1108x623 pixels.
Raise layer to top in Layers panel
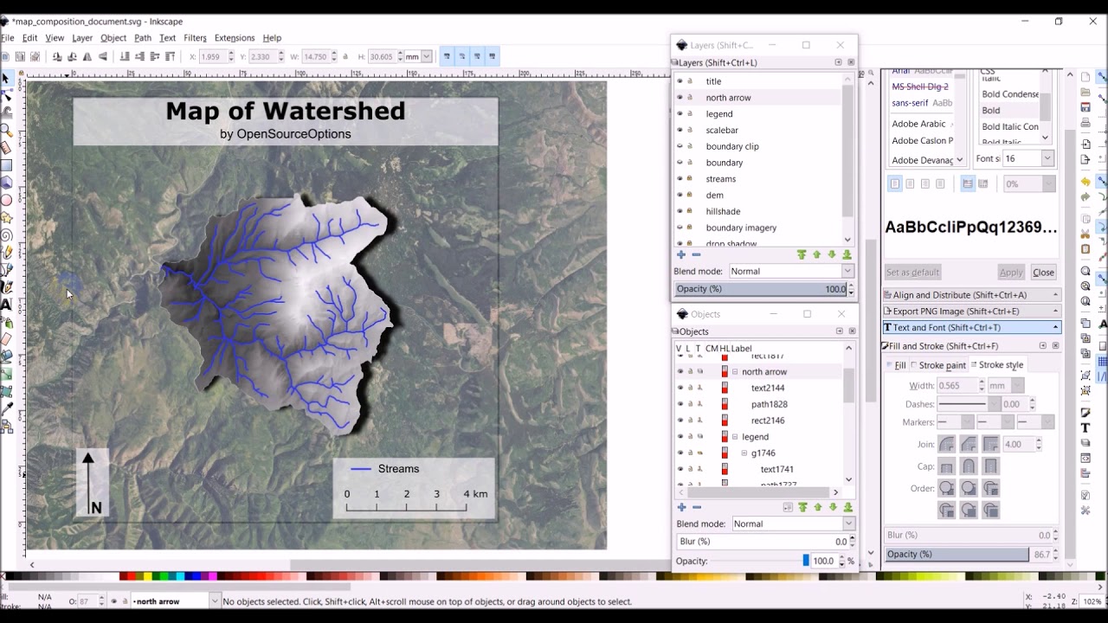[802, 254]
